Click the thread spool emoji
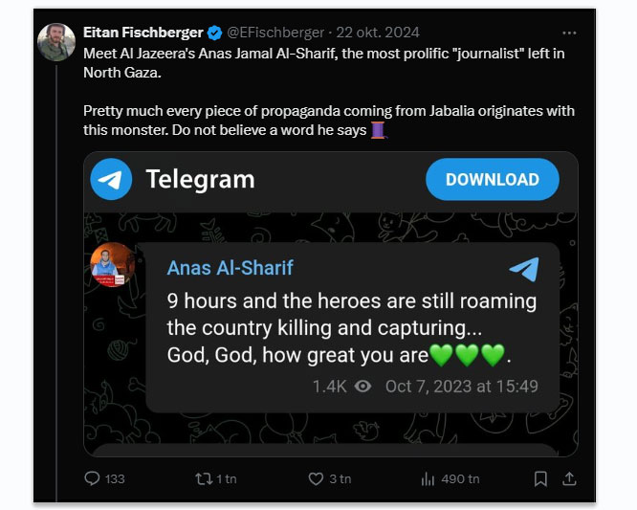637x510 pixels. 377,130
